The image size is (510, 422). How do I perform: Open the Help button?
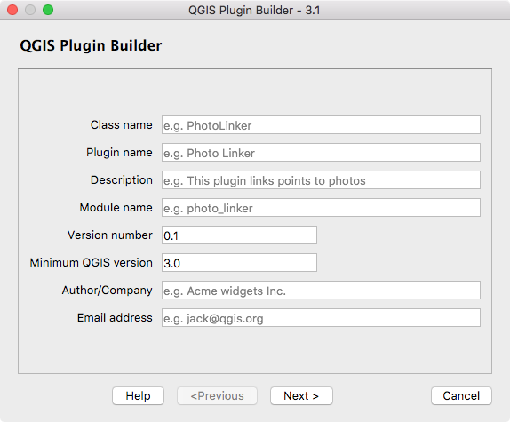coord(139,395)
